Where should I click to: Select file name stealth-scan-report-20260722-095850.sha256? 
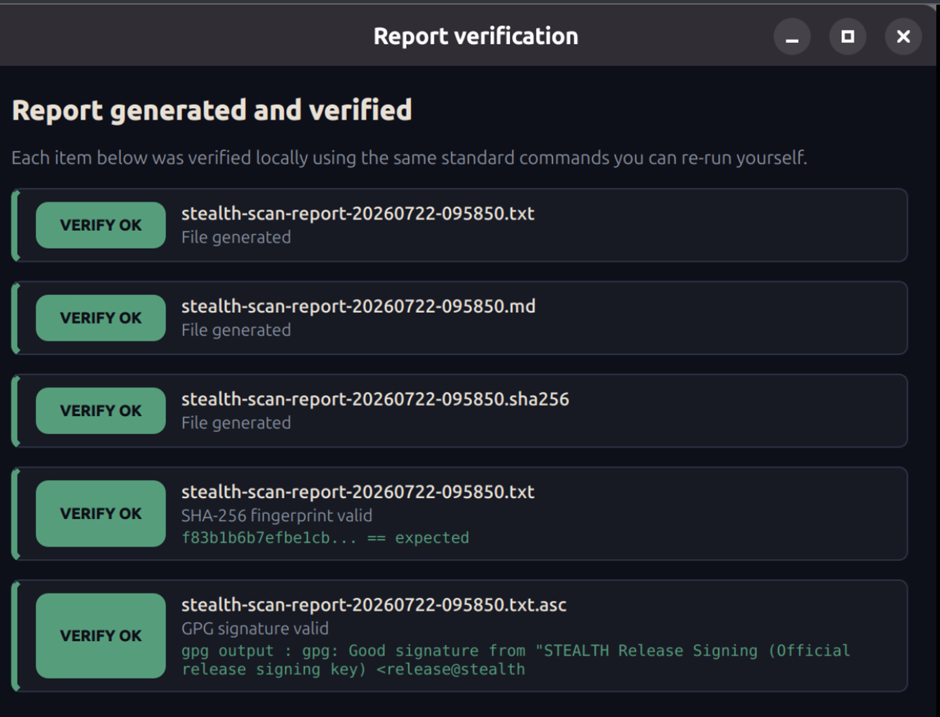pyautogui.click(x=375, y=399)
